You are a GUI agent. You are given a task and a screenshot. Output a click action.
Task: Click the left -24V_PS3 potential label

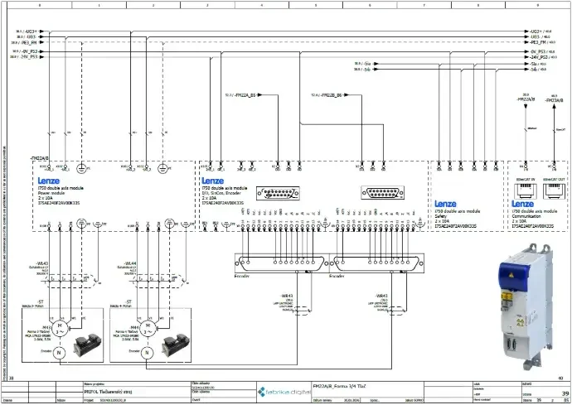(27, 57)
